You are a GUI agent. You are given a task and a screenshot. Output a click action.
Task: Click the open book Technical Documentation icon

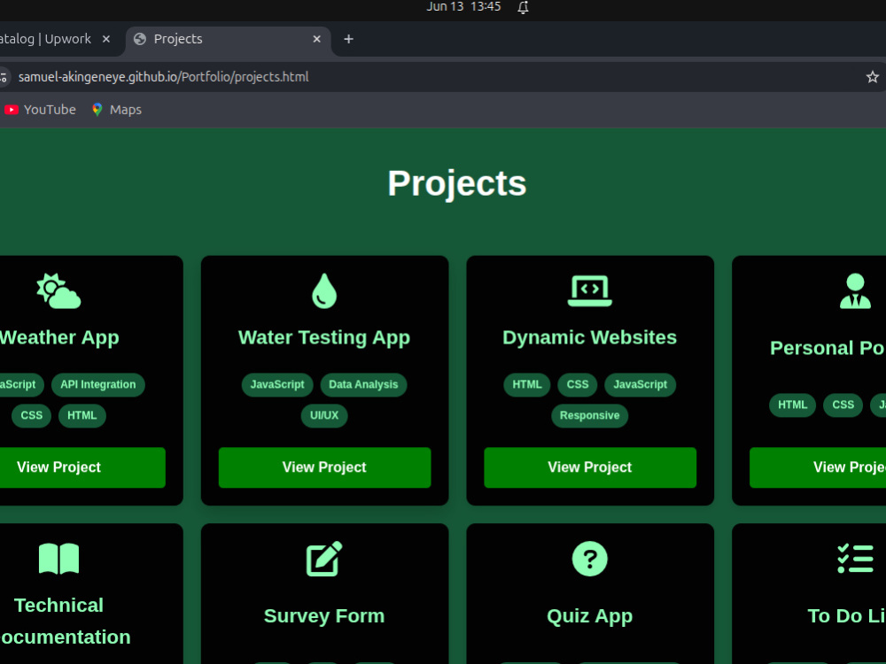pos(58,559)
